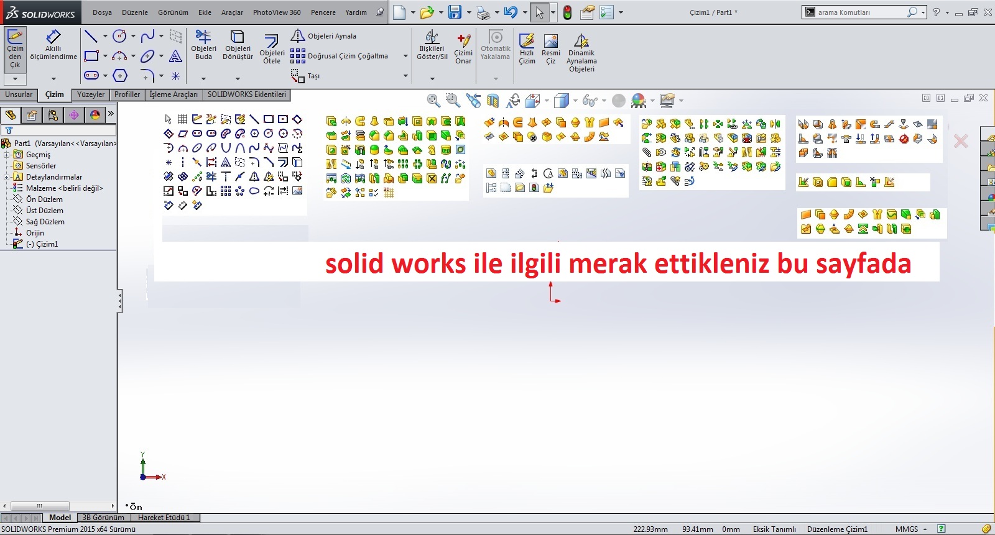Collapse the feature tree panel using the side handle

pyautogui.click(x=119, y=301)
